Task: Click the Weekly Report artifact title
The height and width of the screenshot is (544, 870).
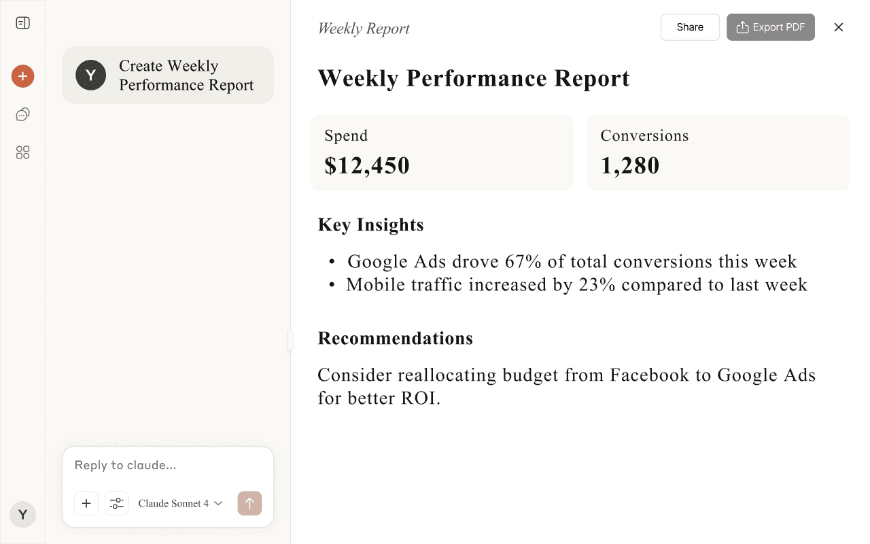Action: (x=364, y=29)
